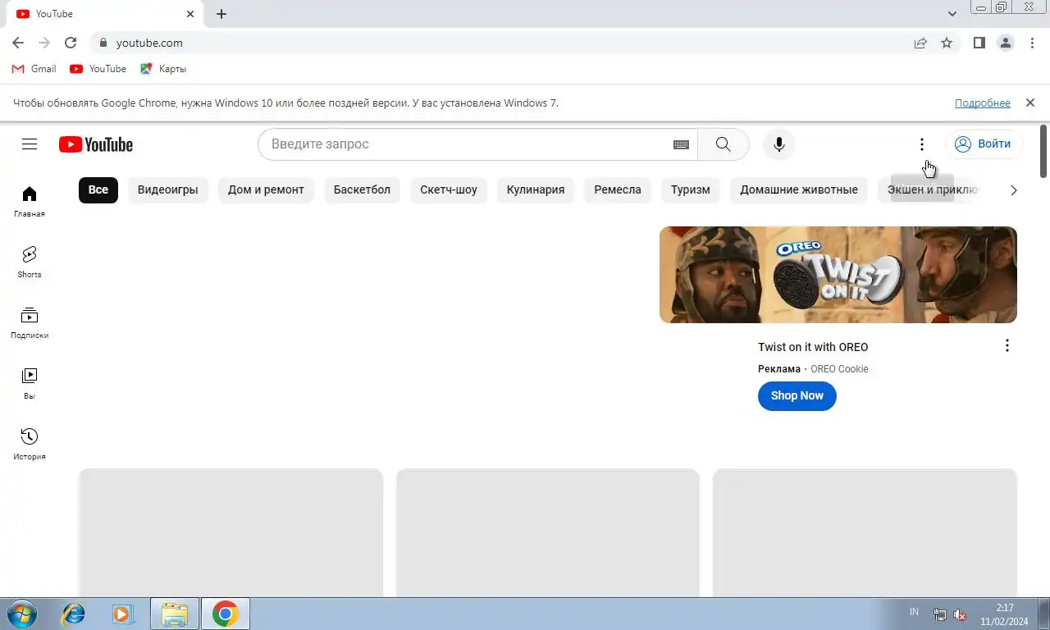This screenshot has width=1050, height=630.
Task: Start voice search with microphone icon
Action: (x=779, y=144)
